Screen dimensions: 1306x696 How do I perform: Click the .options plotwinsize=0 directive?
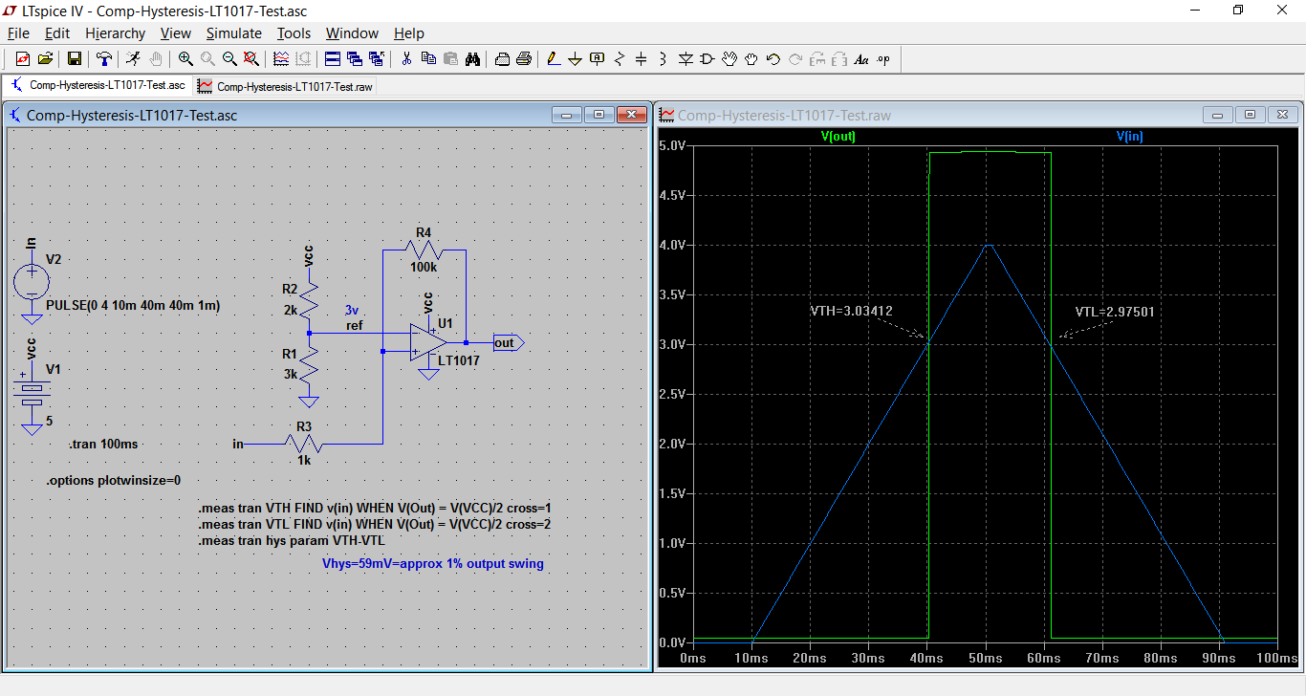click(x=114, y=480)
